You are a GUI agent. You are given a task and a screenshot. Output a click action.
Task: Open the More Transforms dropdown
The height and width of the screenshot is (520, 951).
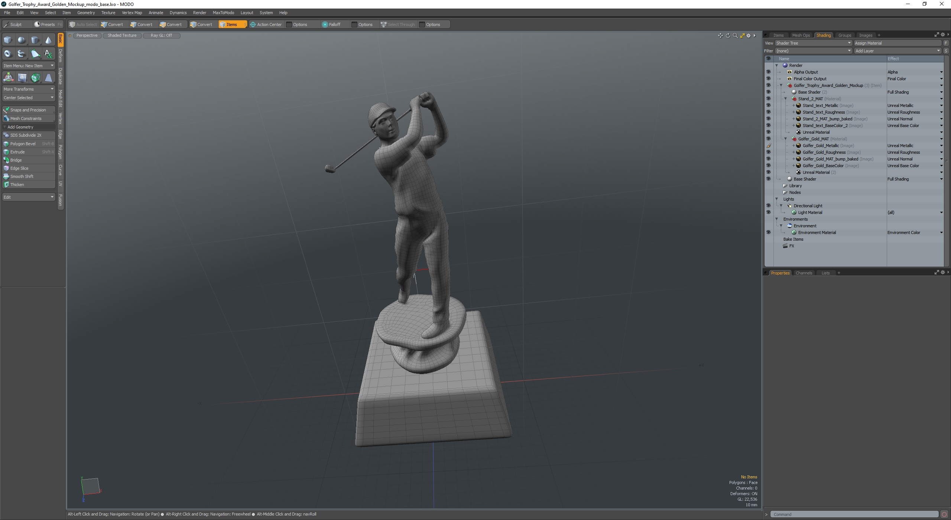pyautogui.click(x=29, y=89)
